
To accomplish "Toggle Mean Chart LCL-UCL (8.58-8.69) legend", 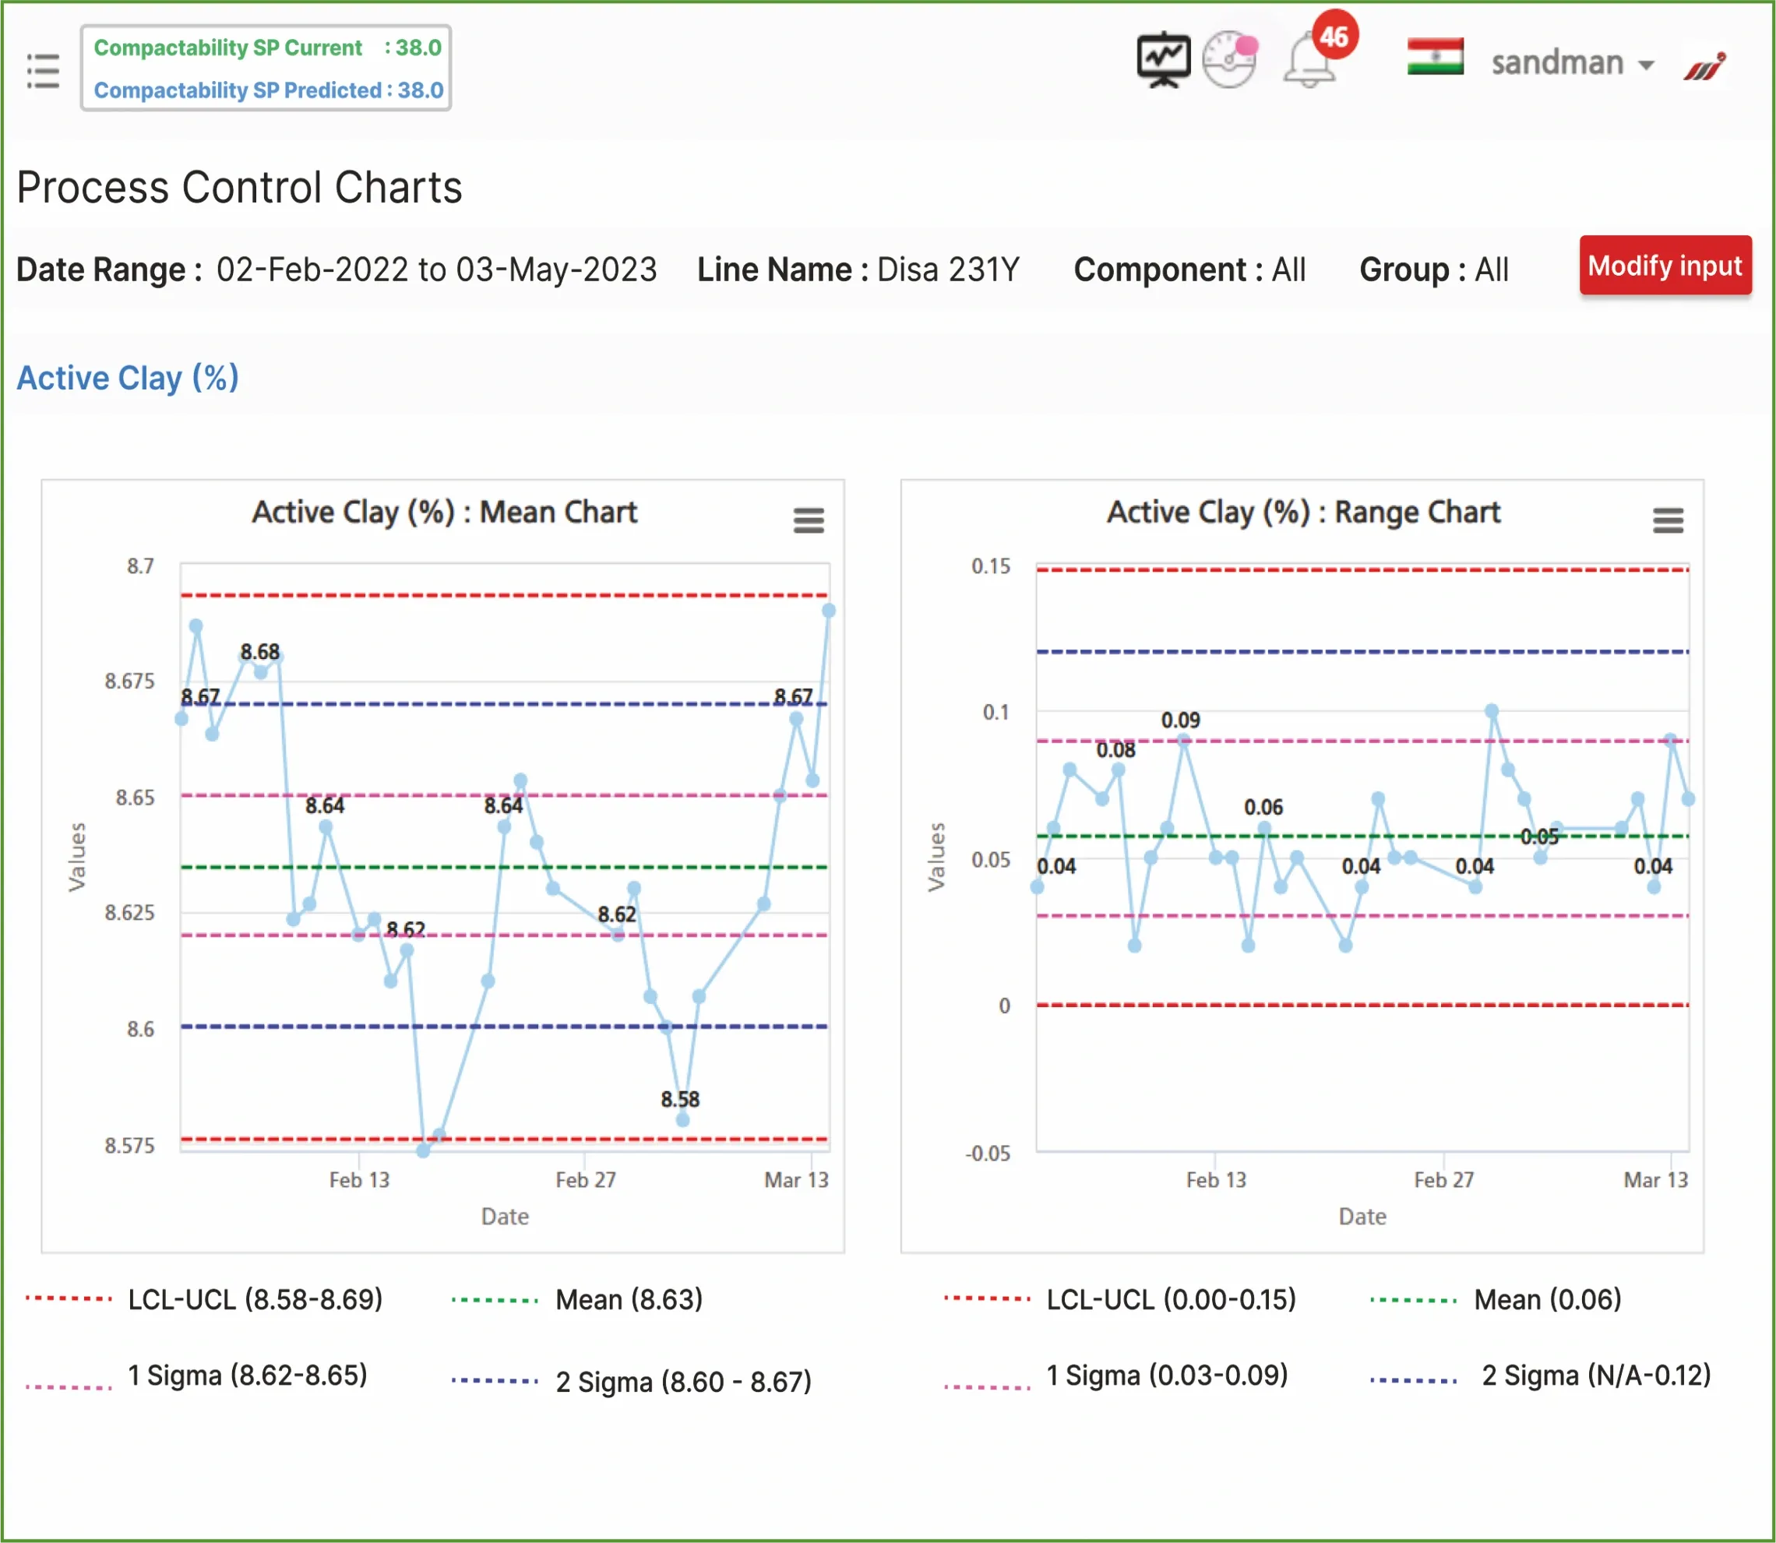I will pyautogui.click(x=255, y=1299).
